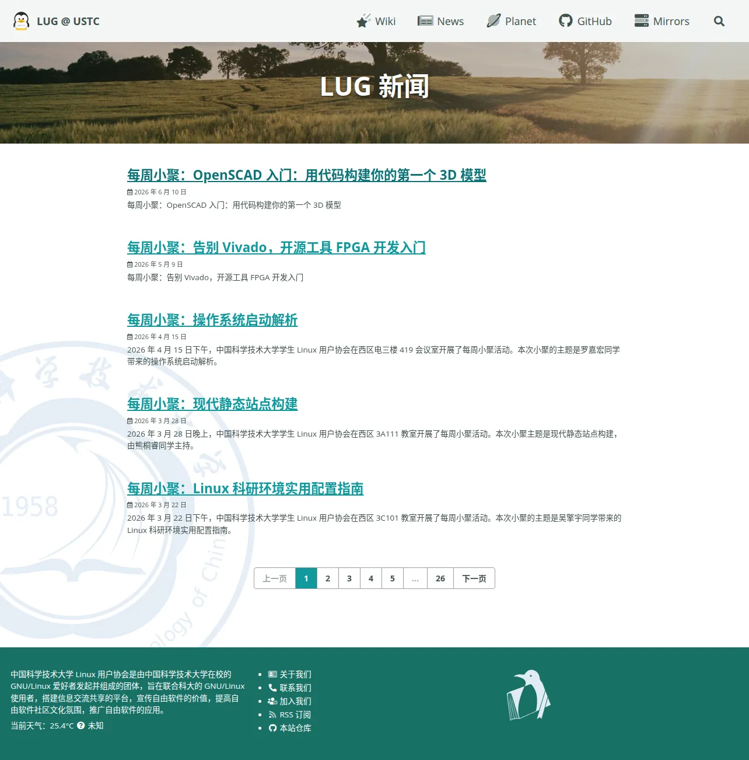Open the 关于我们 footer link
Image resolution: width=749 pixels, height=760 pixels.
[x=295, y=674]
